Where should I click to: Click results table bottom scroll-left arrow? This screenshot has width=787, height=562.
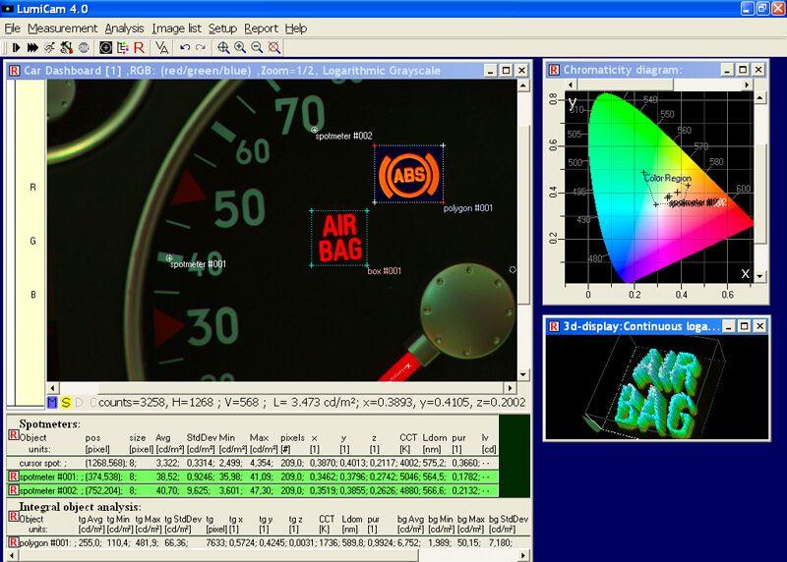[x=12, y=555]
